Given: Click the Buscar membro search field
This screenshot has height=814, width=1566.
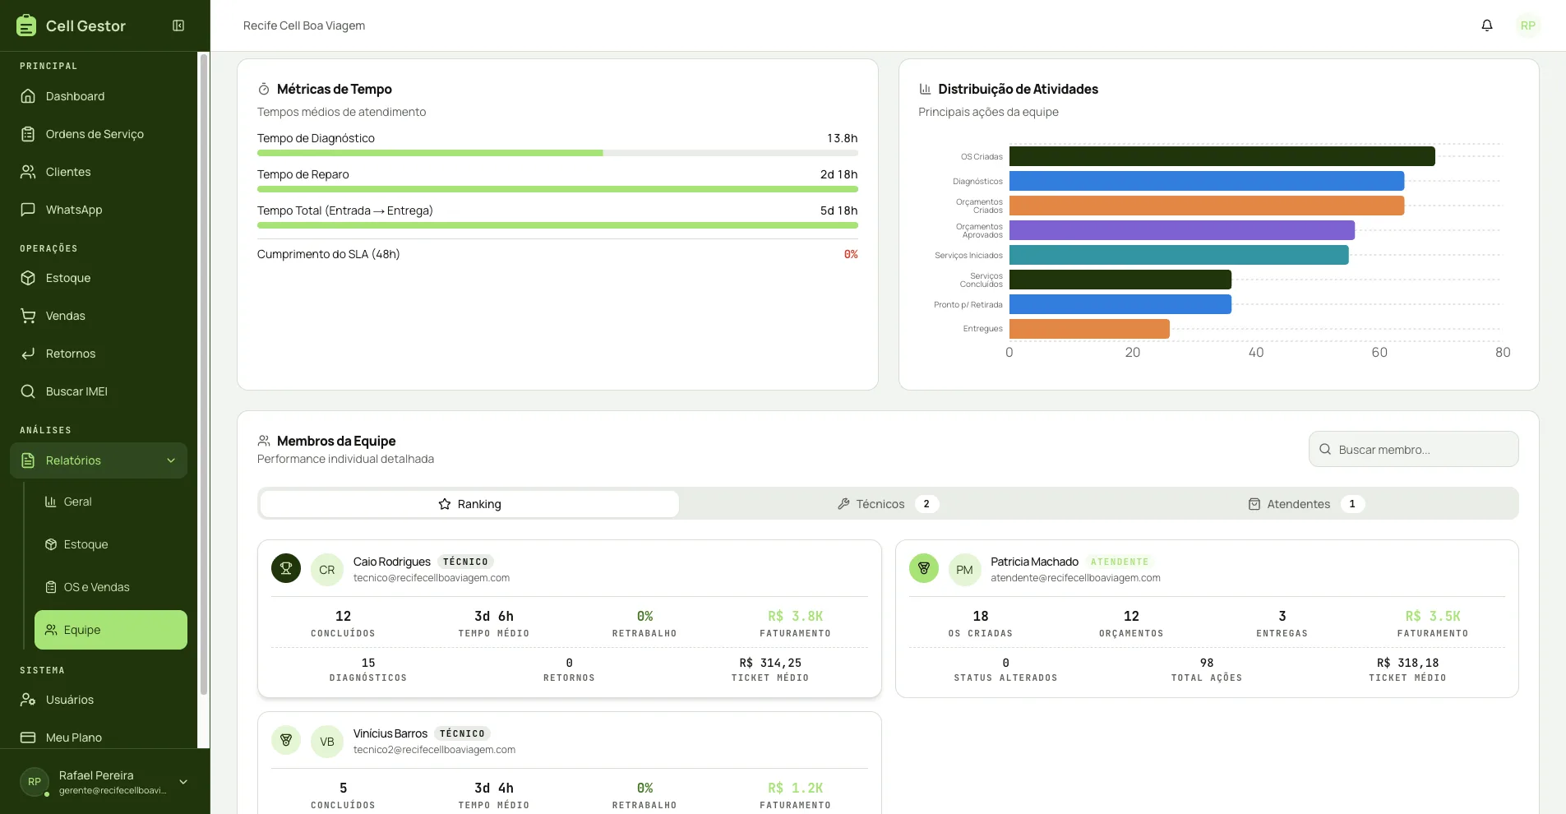Looking at the screenshot, I should tap(1413, 450).
